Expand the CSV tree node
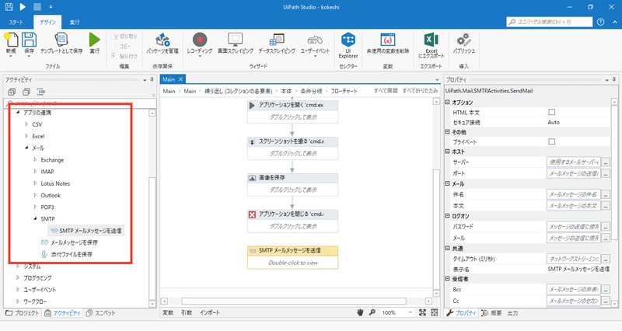622x331 pixels. point(26,124)
